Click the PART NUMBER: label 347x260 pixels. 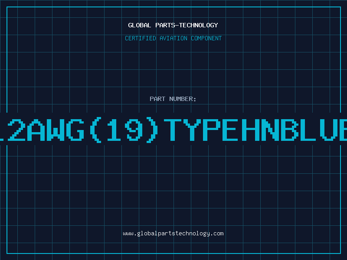[x=173, y=99]
